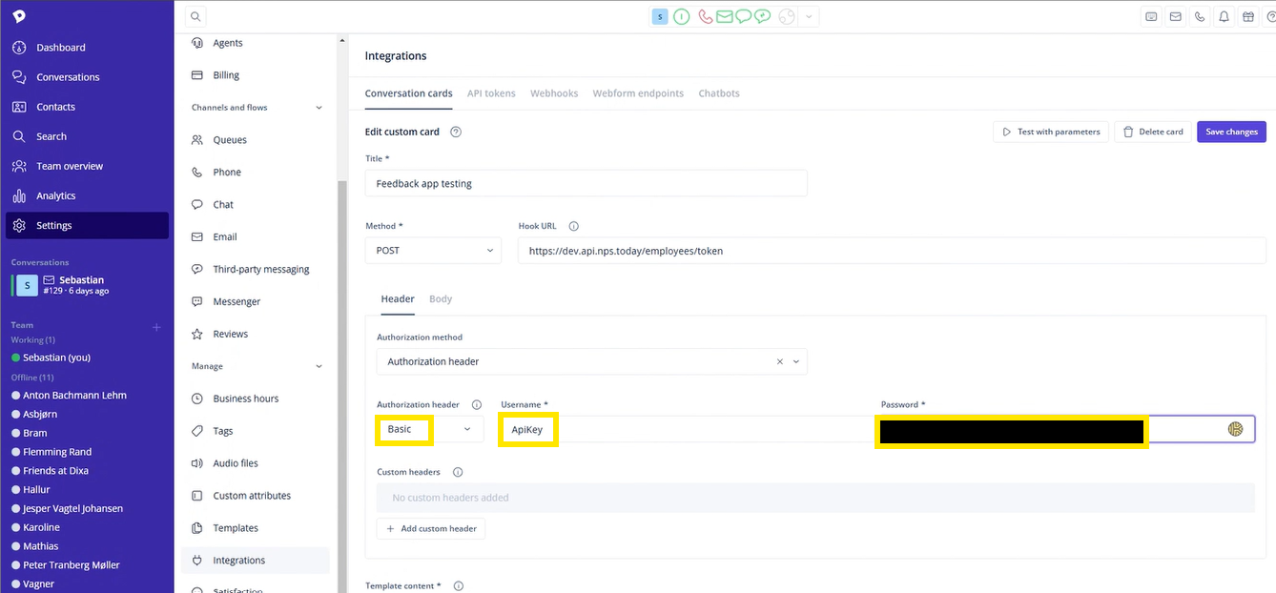
Task: Open the Dashboard from the sidebar
Action: coord(60,48)
